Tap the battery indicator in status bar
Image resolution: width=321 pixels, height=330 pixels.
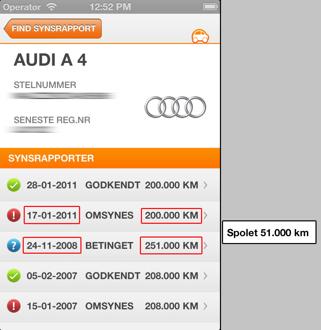pyautogui.click(x=210, y=7)
